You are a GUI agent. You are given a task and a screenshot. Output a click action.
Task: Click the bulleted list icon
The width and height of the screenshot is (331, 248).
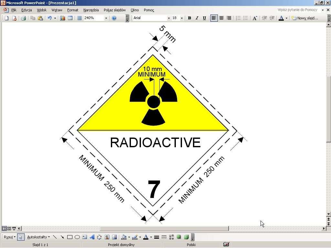[x=246, y=18]
